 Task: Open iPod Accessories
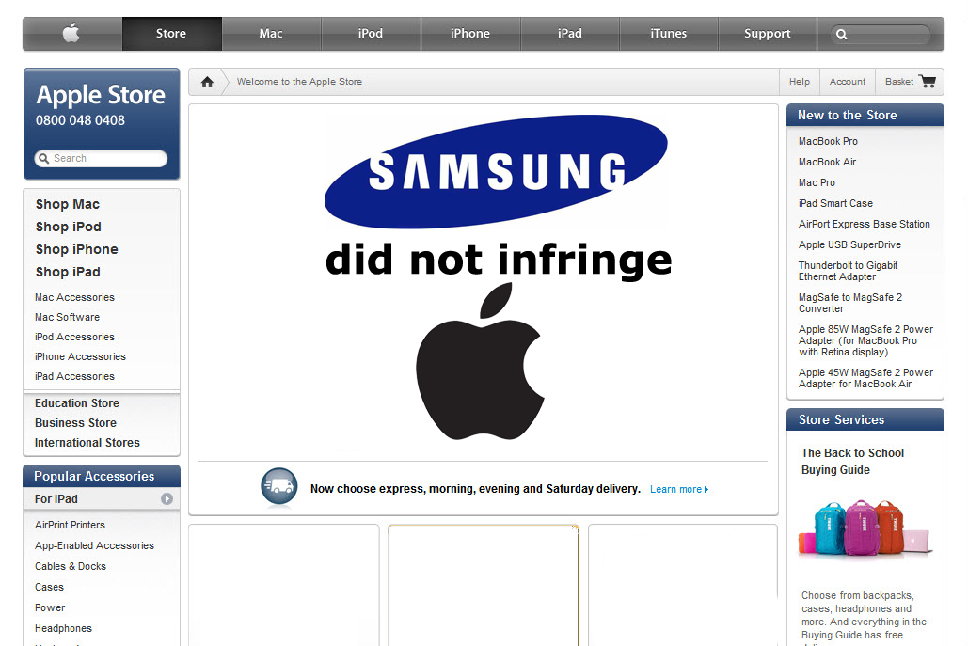coord(74,337)
